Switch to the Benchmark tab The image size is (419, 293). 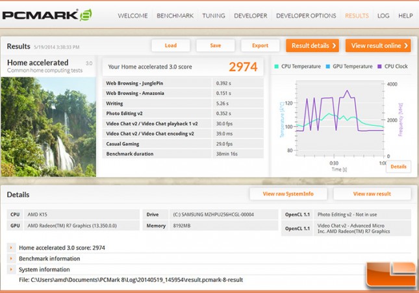tap(175, 16)
